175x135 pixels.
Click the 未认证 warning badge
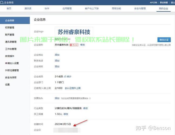tap(74, 45)
